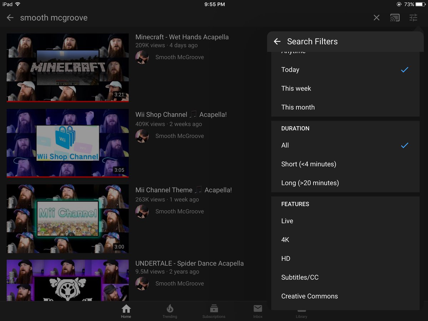
Task: Tap title 'Wii Shop Channel Acapella!'
Action: tap(181, 114)
